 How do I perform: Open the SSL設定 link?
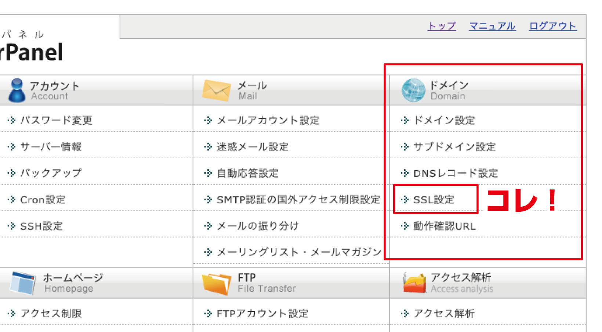434,200
